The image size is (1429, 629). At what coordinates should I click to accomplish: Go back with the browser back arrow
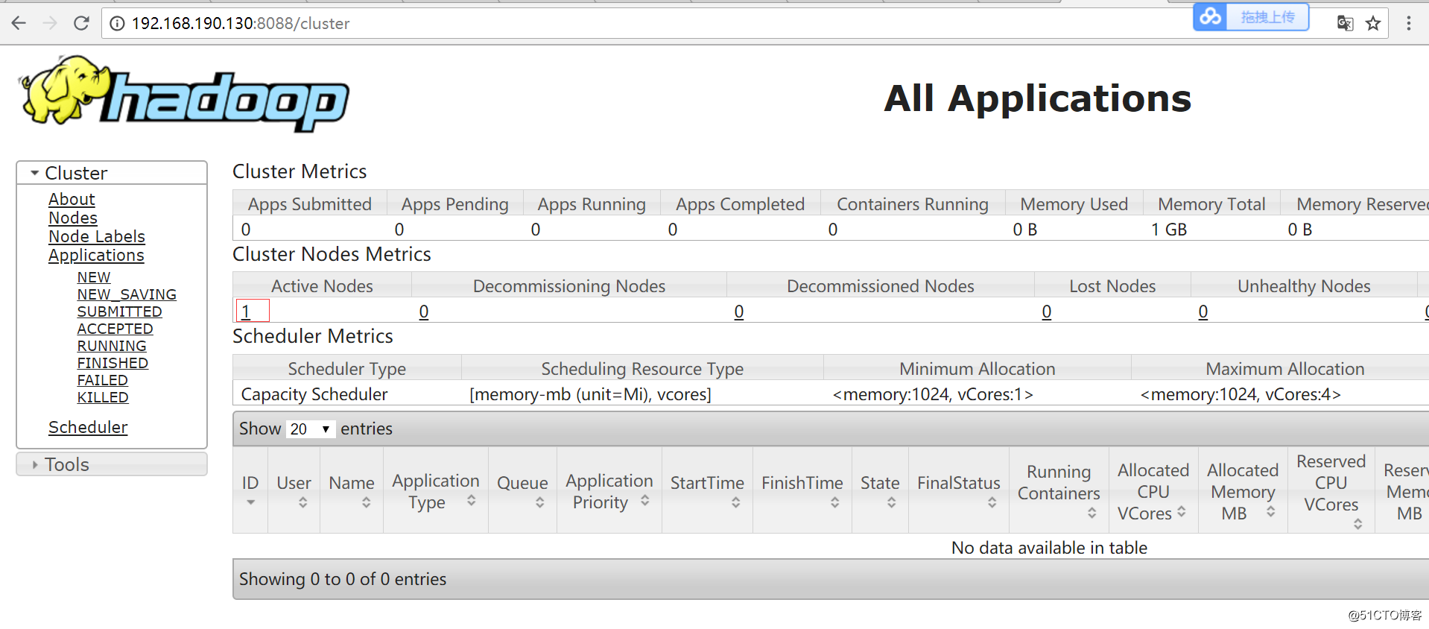(19, 23)
